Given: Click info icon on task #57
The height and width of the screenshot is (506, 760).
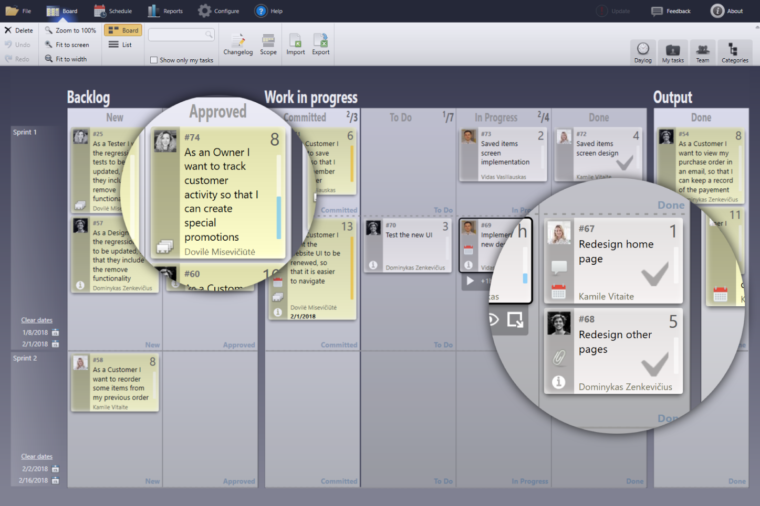Looking at the screenshot, I should [x=80, y=285].
